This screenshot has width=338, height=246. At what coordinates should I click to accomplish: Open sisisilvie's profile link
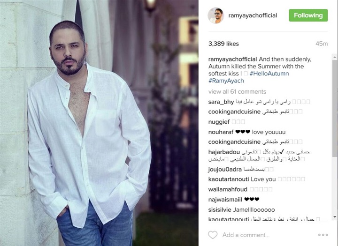pyautogui.click(x=220, y=209)
